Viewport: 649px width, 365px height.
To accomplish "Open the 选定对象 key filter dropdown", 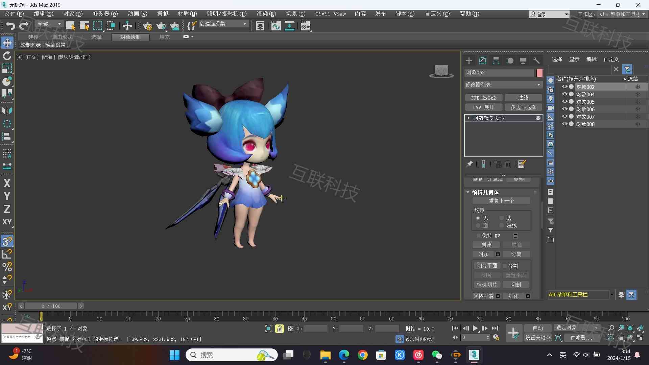I will click(x=577, y=328).
